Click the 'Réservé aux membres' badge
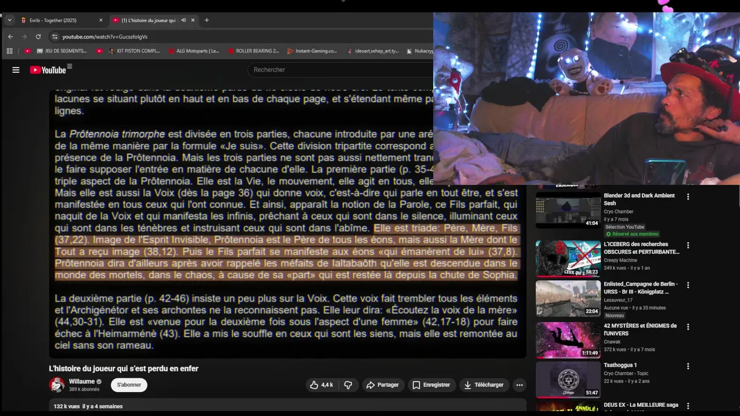Viewport: 740px width, 416px height. [x=631, y=234]
